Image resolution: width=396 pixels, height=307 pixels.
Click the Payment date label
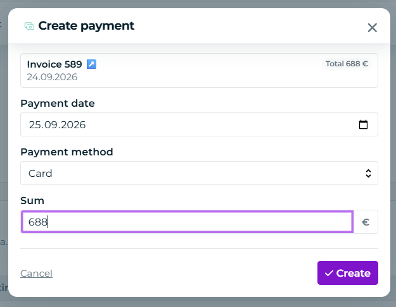tap(58, 103)
